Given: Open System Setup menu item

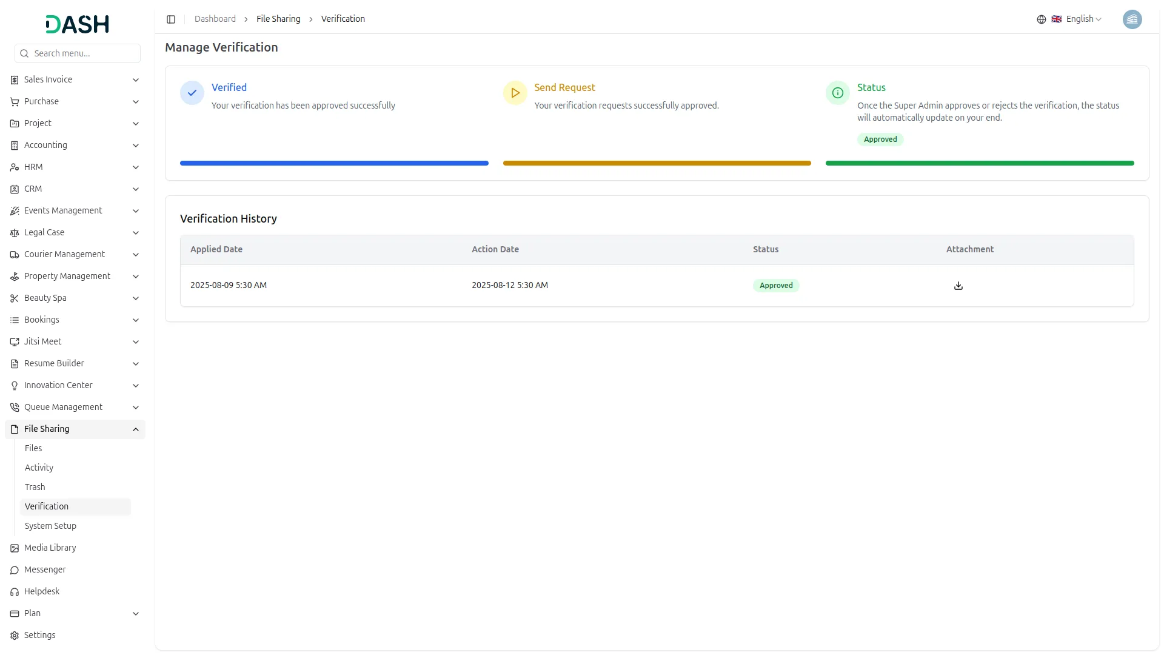Looking at the screenshot, I should (x=50, y=526).
